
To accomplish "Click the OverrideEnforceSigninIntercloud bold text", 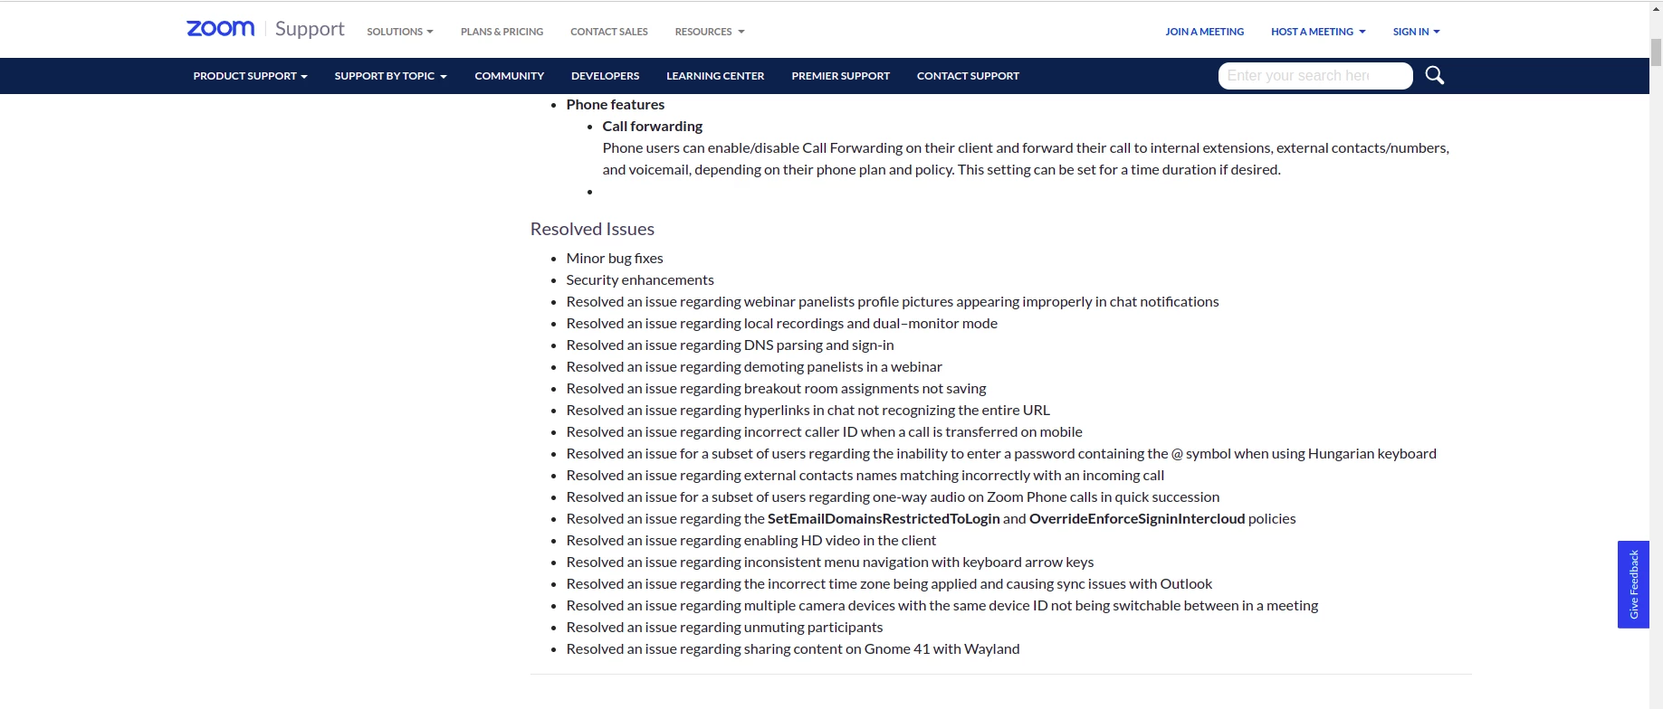I will click(x=1137, y=519).
